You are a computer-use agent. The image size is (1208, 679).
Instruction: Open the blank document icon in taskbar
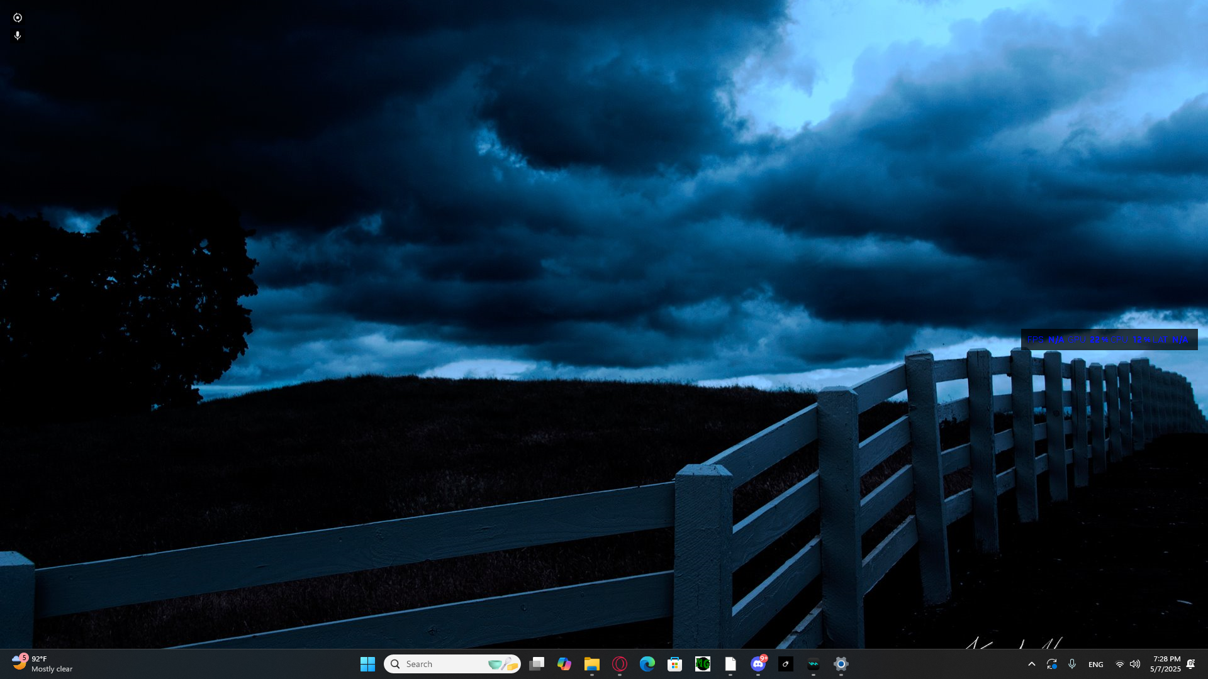pos(730,664)
